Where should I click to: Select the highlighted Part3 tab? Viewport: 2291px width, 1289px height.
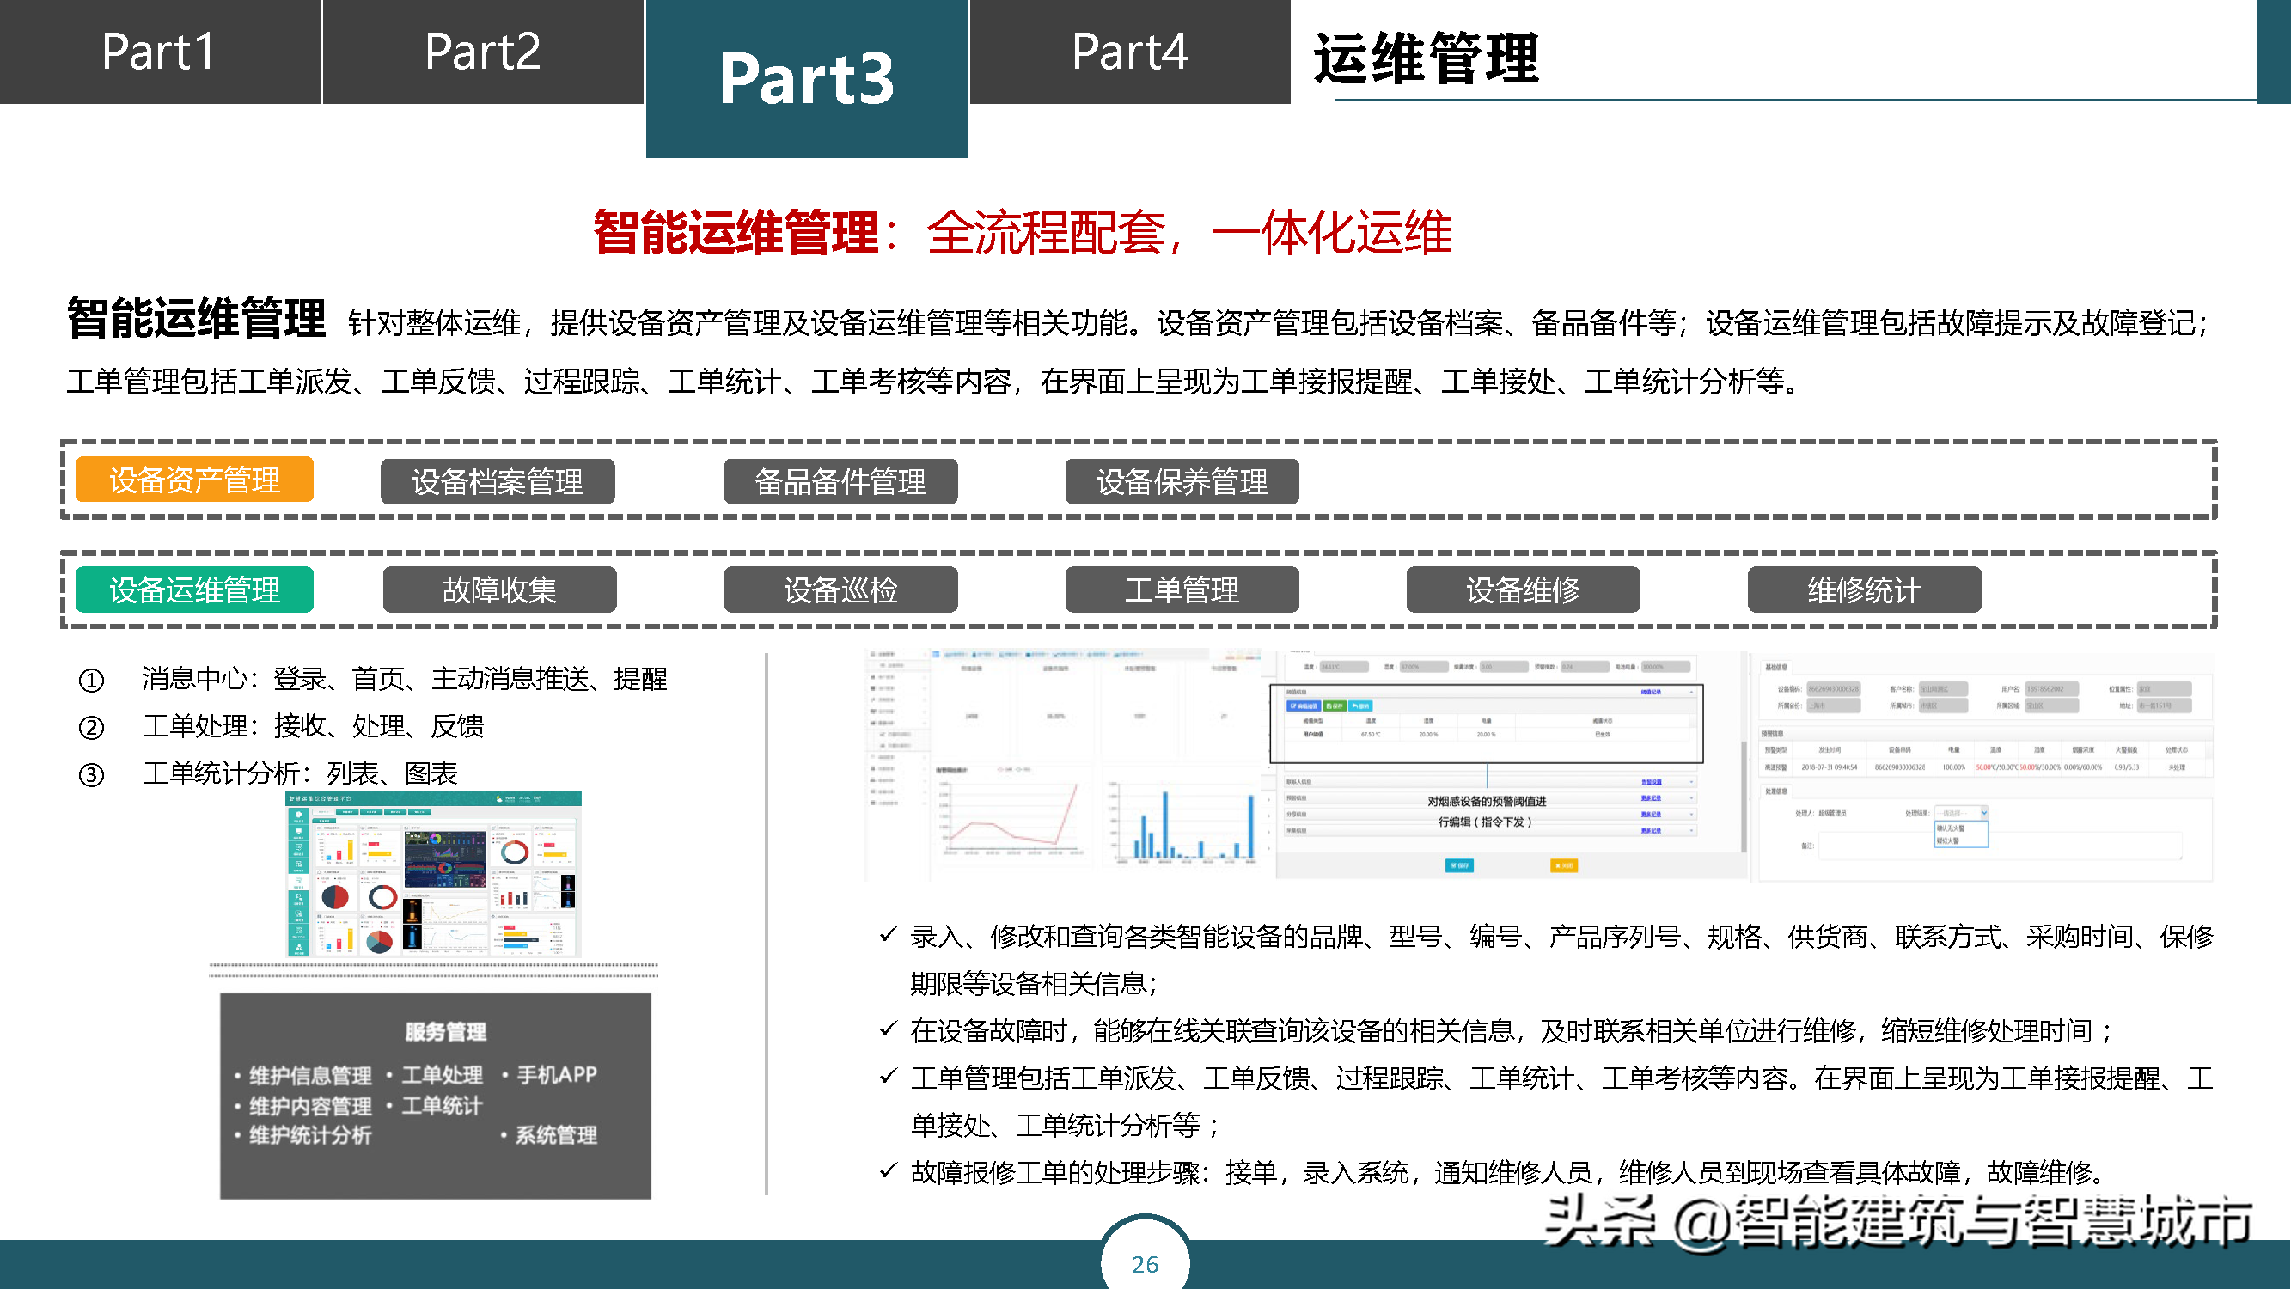807,78
